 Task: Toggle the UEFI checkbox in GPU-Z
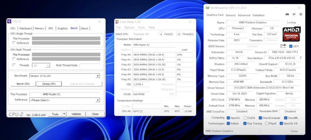[x=291, y=46]
